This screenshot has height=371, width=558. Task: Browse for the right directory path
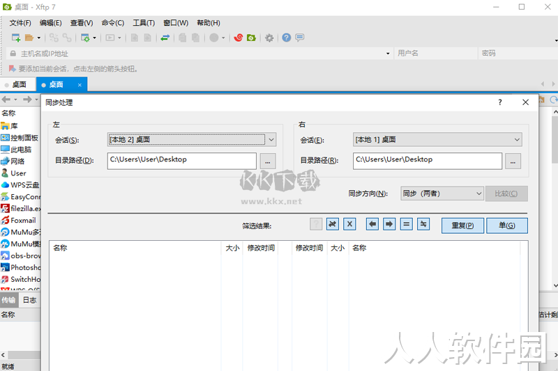click(x=513, y=161)
